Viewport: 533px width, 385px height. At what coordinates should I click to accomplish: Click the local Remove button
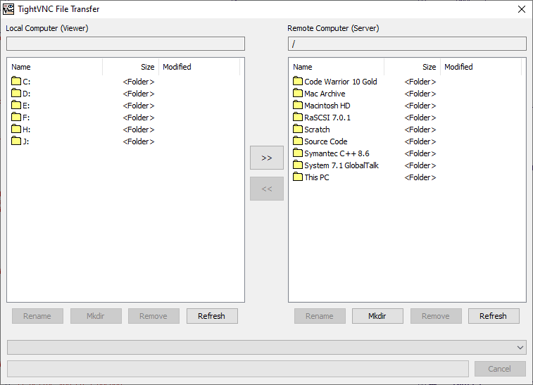coord(153,316)
